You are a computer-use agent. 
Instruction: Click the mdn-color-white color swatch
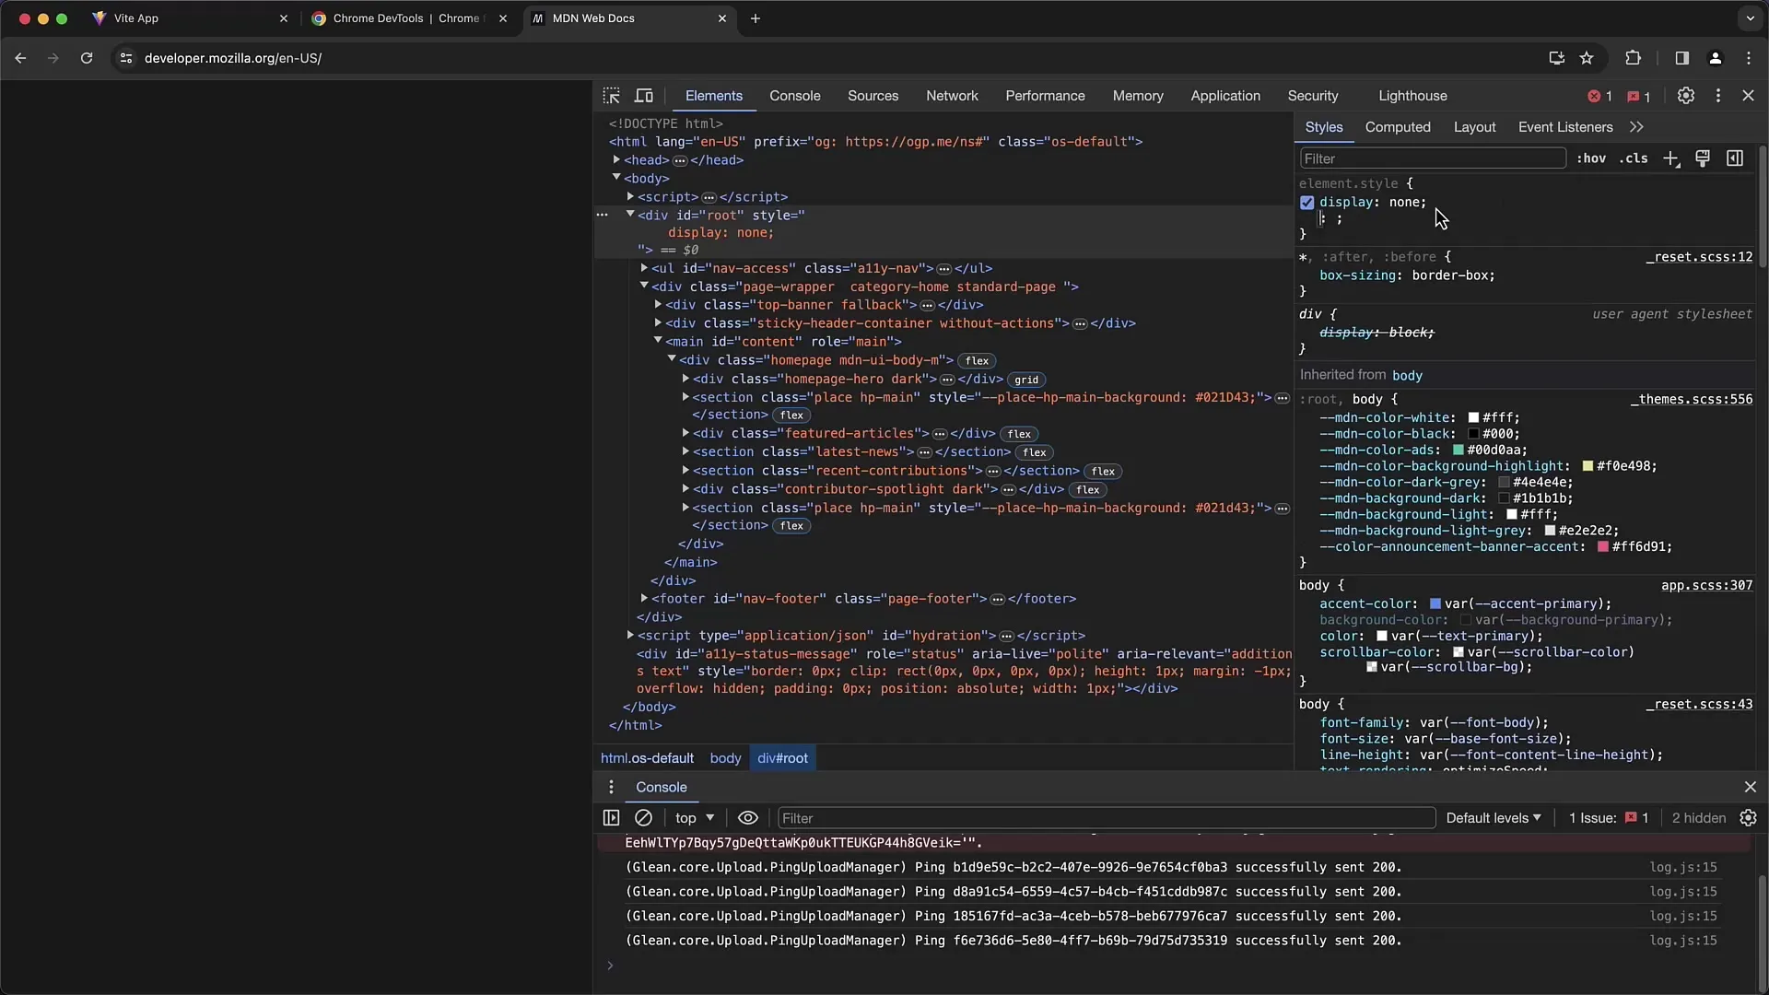(x=1472, y=418)
